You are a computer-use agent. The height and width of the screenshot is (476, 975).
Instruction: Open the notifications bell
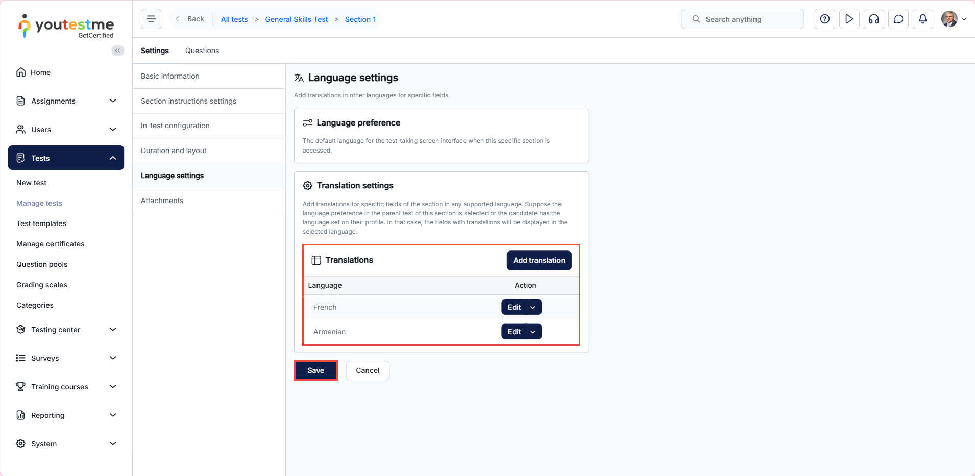click(922, 19)
